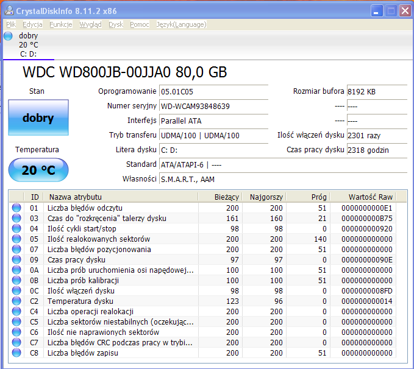
Task: Click raw value 0000000008FD
Action: click(x=366, y=291)
